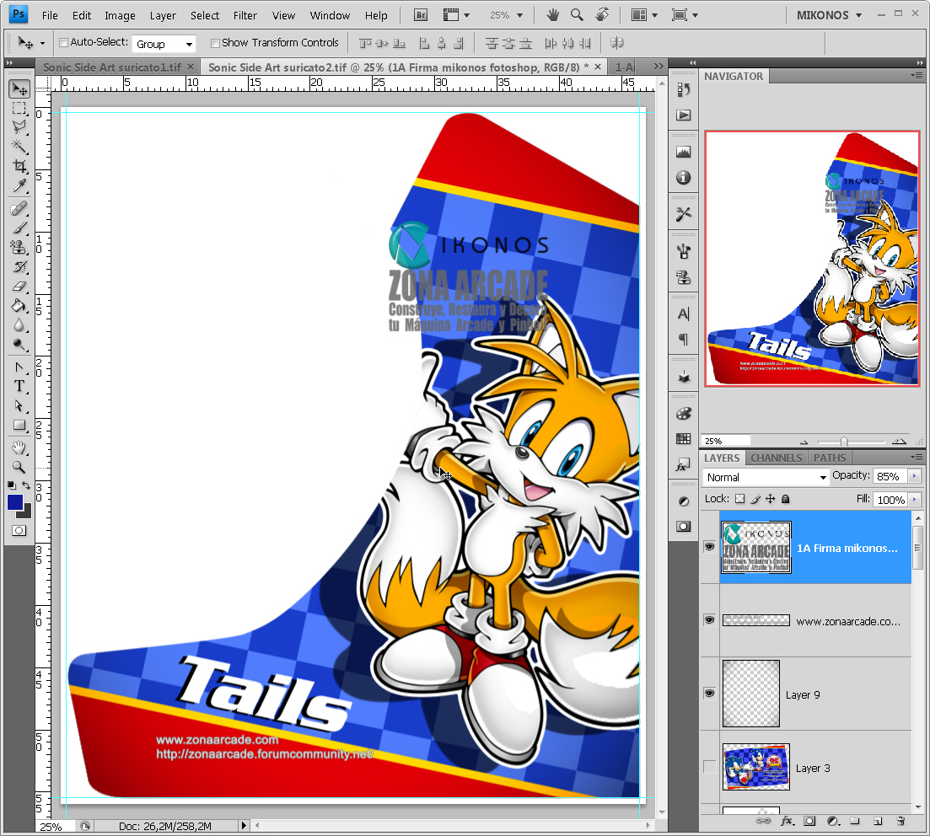Select the Rectangle shape tool
The height and width of the screenshot is (836, 930).
19,426
